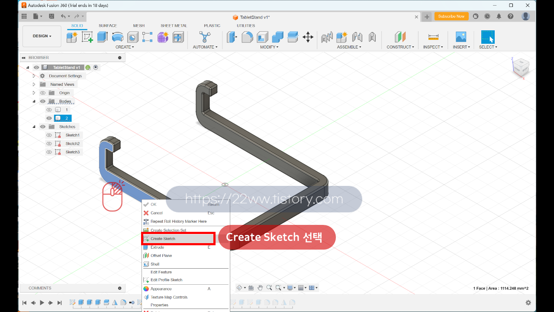Click the ViewCube
Image resolution: width=554 pixels, height=312 pixels.
click(x=521, y=68)
